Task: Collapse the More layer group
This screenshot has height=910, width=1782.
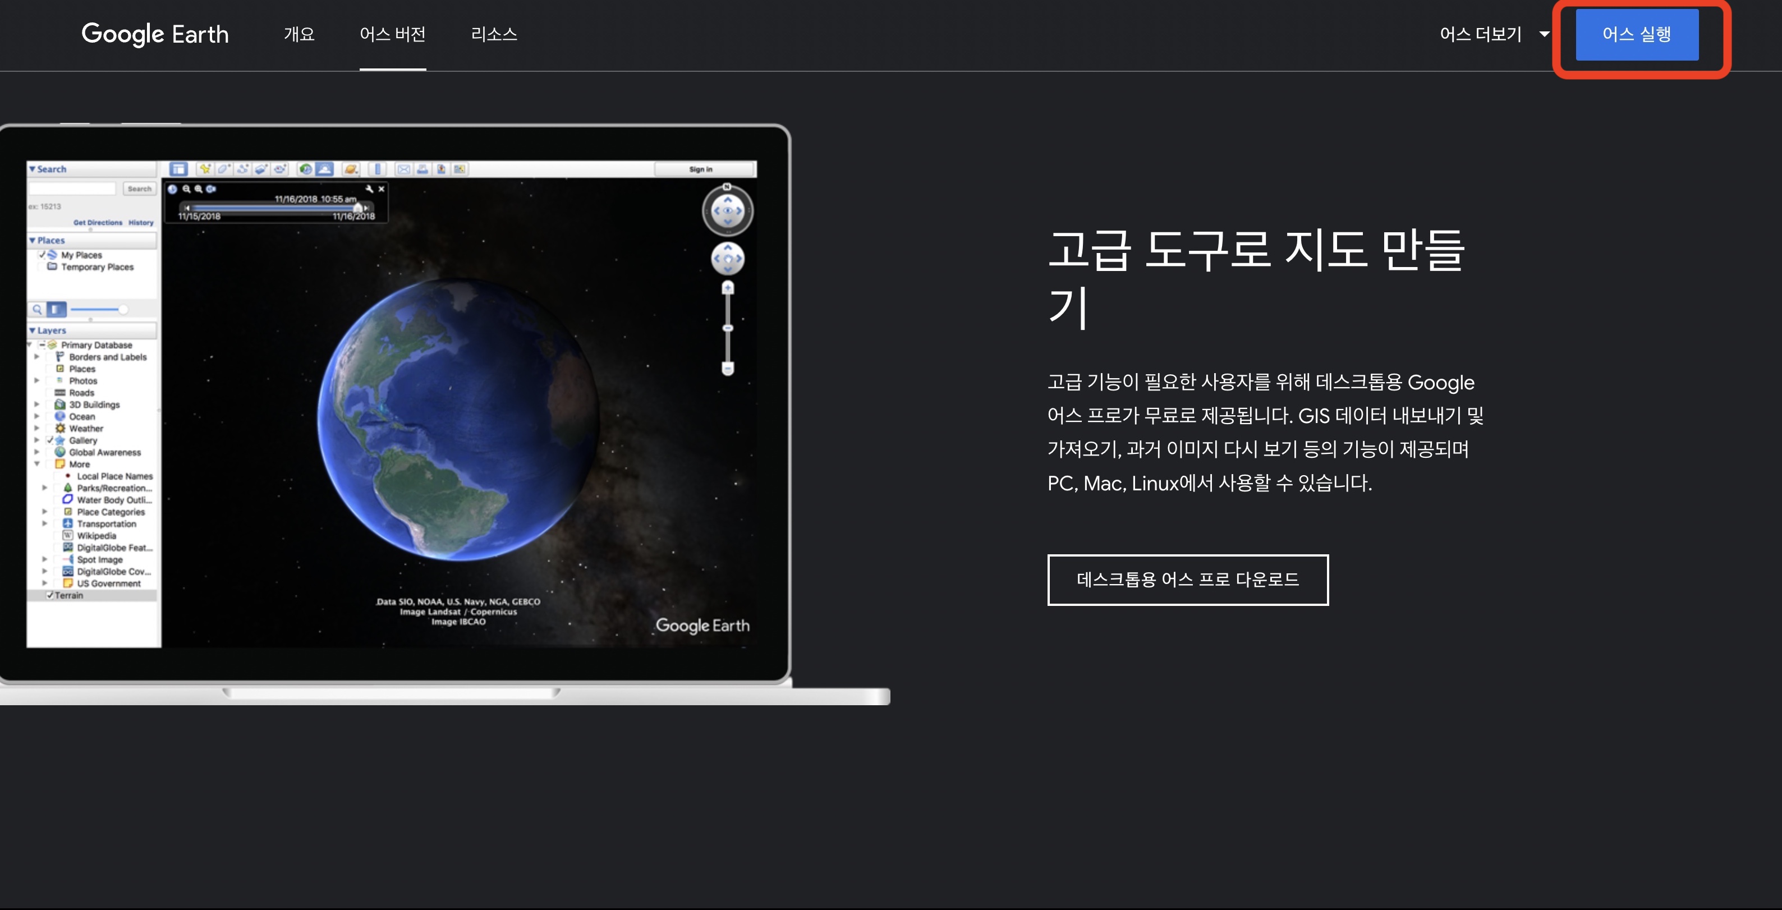Action: [38, 464]
